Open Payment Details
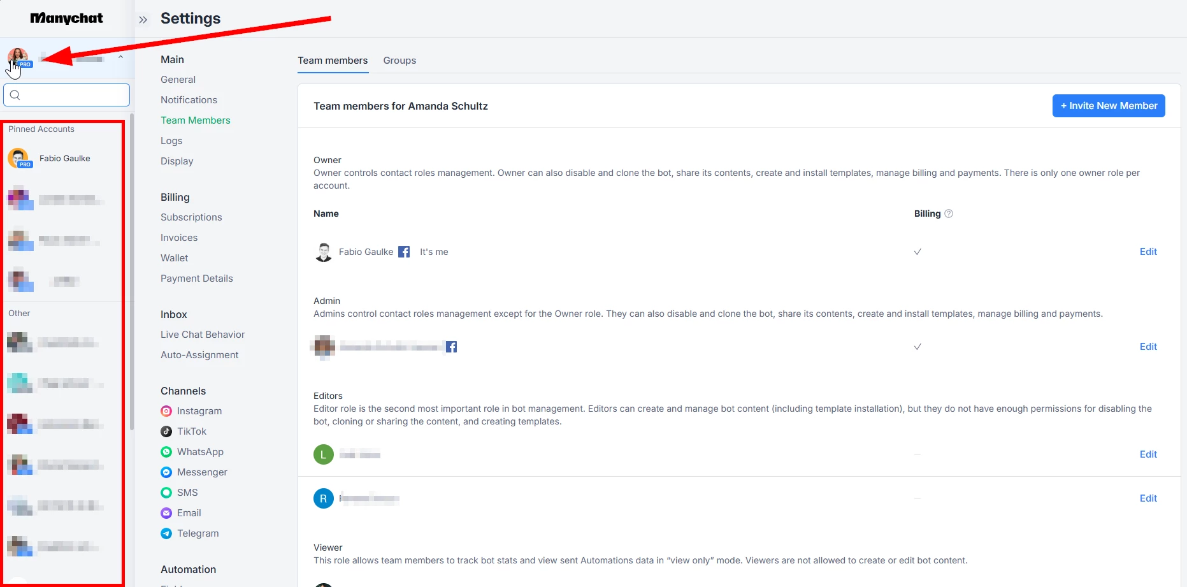This screenshot has width=1187, height=587. pos(197,279)
